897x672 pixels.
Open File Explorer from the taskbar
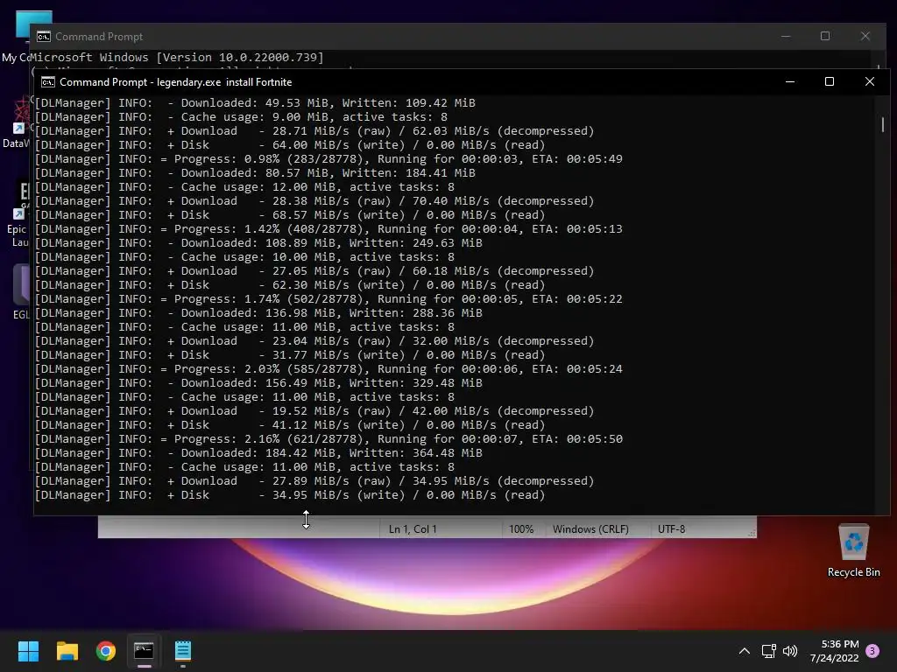[x=67, y=651]
